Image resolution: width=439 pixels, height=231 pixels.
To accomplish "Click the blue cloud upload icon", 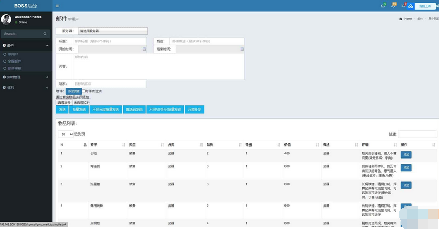I will click(x=410, y=6).
